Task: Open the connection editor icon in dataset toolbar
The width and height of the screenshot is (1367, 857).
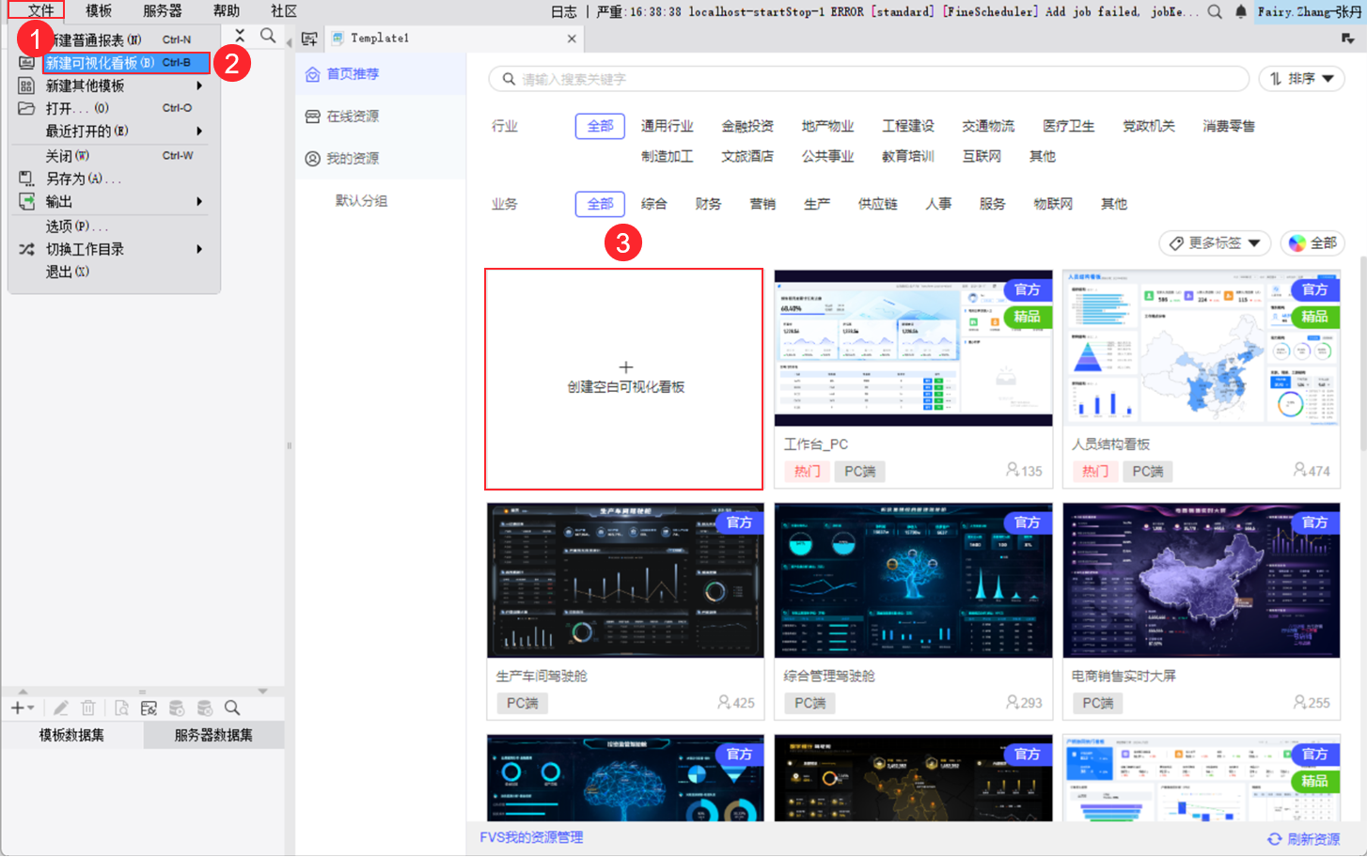Action: click(x=149, y=708)
